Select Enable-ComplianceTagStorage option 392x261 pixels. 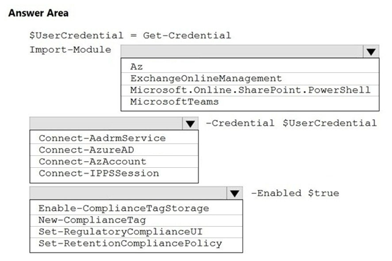click(x=136, y=208)
